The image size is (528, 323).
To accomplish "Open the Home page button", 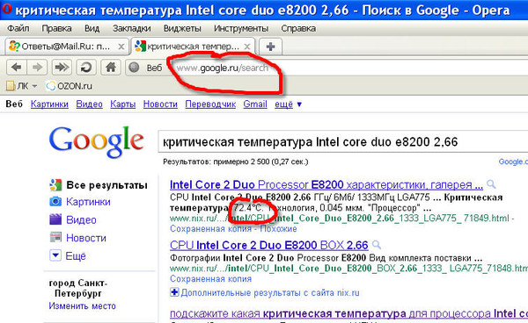I will [x=111, y=68].
